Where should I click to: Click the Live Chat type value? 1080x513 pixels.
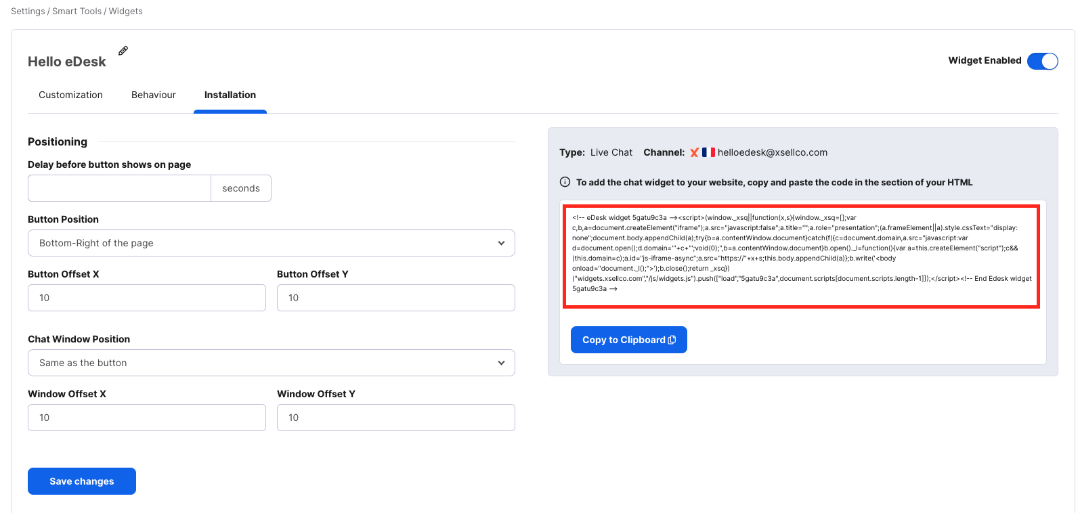611,152
